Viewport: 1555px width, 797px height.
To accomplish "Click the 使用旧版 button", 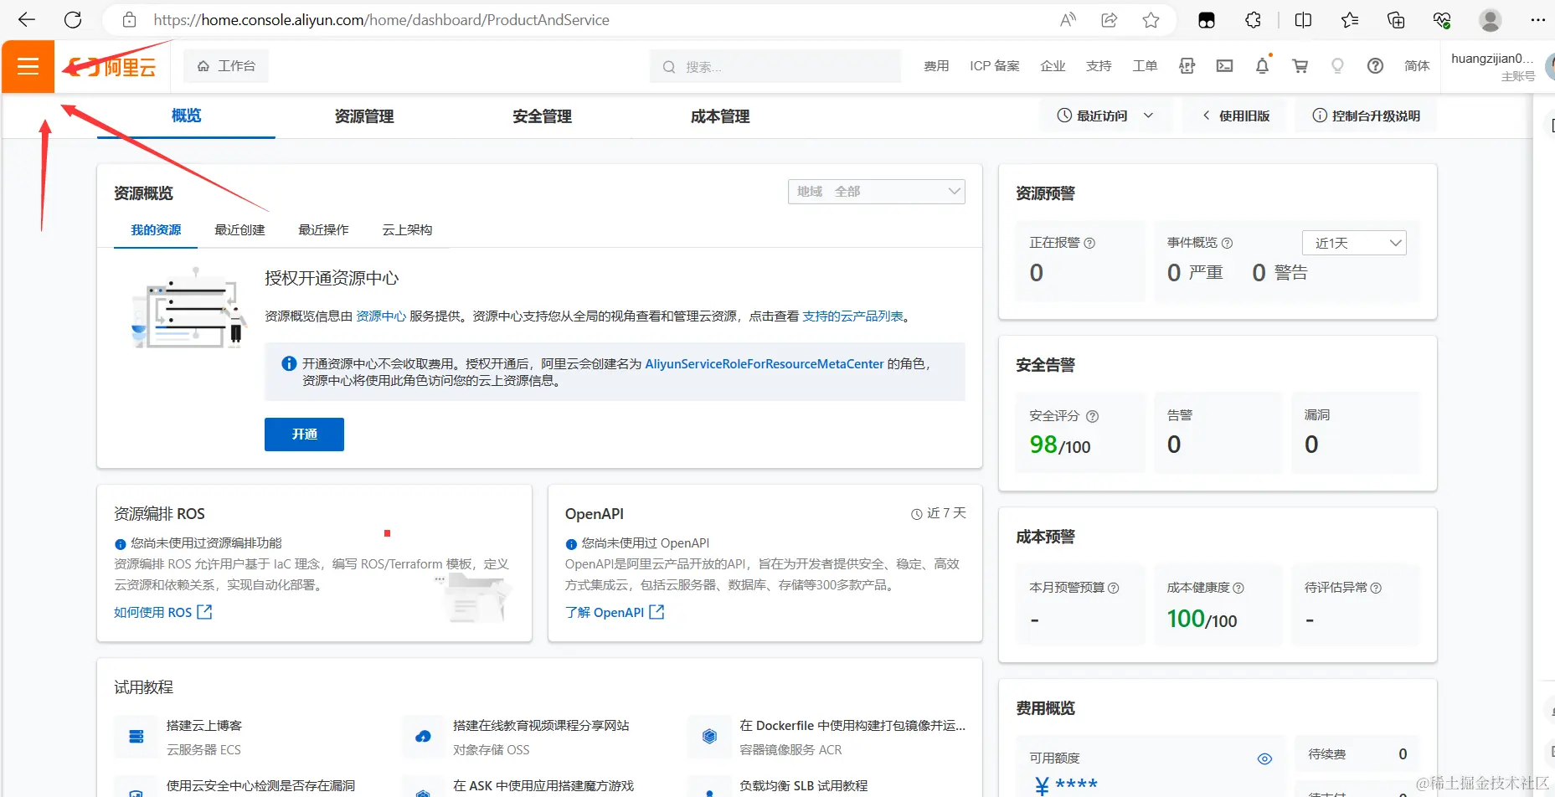I will [1236, 116].
